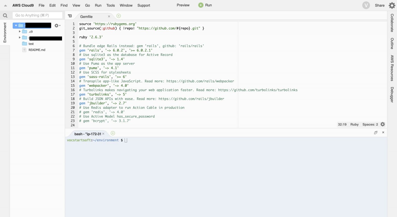The width and height of the screenshot is (397, 217).
Task: Maximize the terminal panel
Action: (376, 133)
